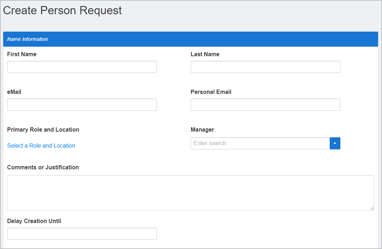Select the eMail input field

pyautogui.click(x=82, y=105)
